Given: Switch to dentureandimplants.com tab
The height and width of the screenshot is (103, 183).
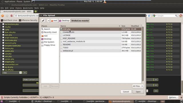Looking at the screenshot, I should (17, 11).
